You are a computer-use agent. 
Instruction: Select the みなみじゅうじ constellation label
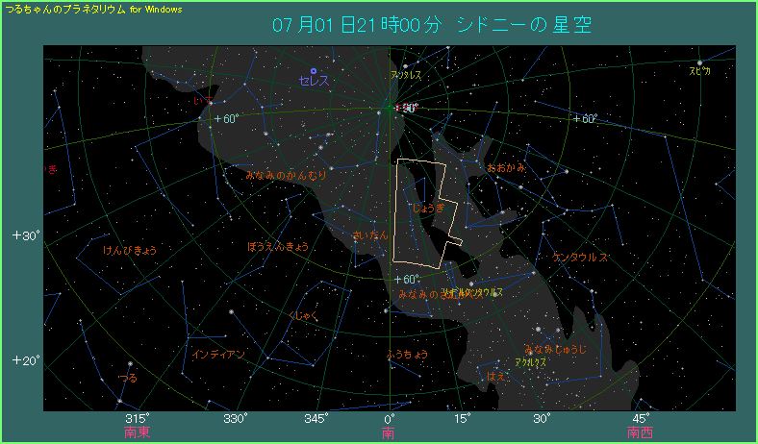click(x=554, y=349)
